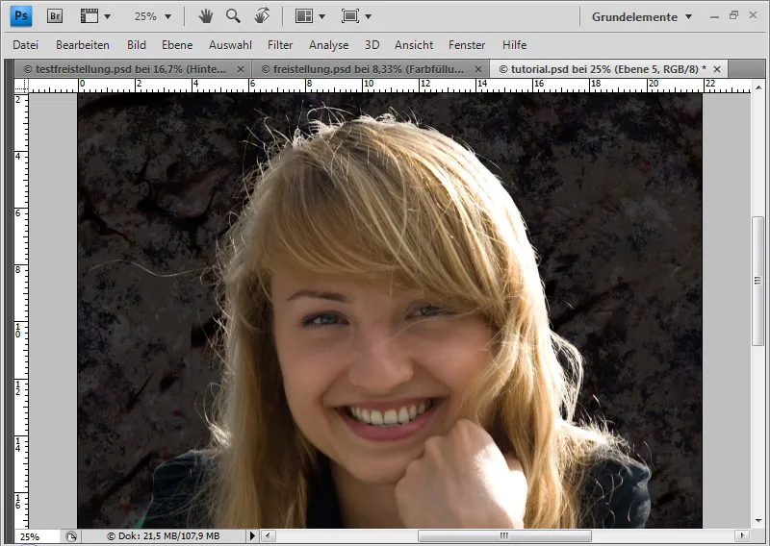Click the vertical scrollbar thumb
Viewport: 770px width, 546px height.
pos(758,281)
